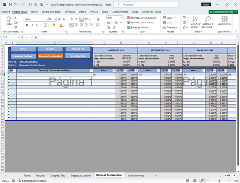Align text to middle of cell

point(76,19)
